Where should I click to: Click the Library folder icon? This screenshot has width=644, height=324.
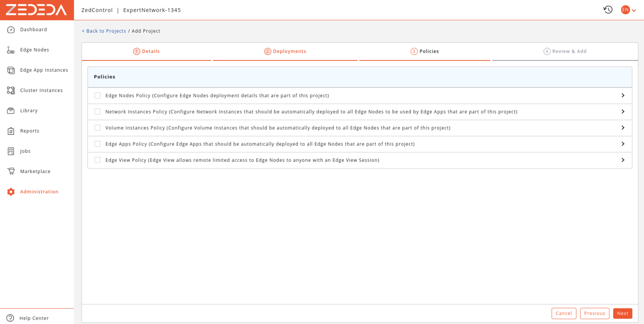click(x=11, y=111)
